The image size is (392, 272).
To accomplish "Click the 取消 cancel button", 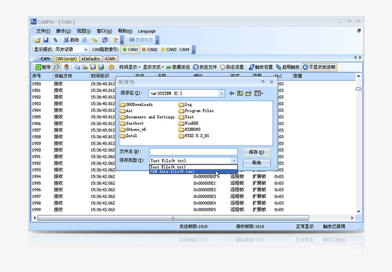I will coord(256,163).
